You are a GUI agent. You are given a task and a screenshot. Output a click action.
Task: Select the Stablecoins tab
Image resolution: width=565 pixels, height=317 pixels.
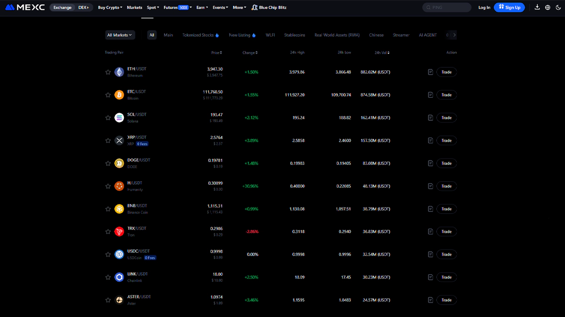(294, 35)
